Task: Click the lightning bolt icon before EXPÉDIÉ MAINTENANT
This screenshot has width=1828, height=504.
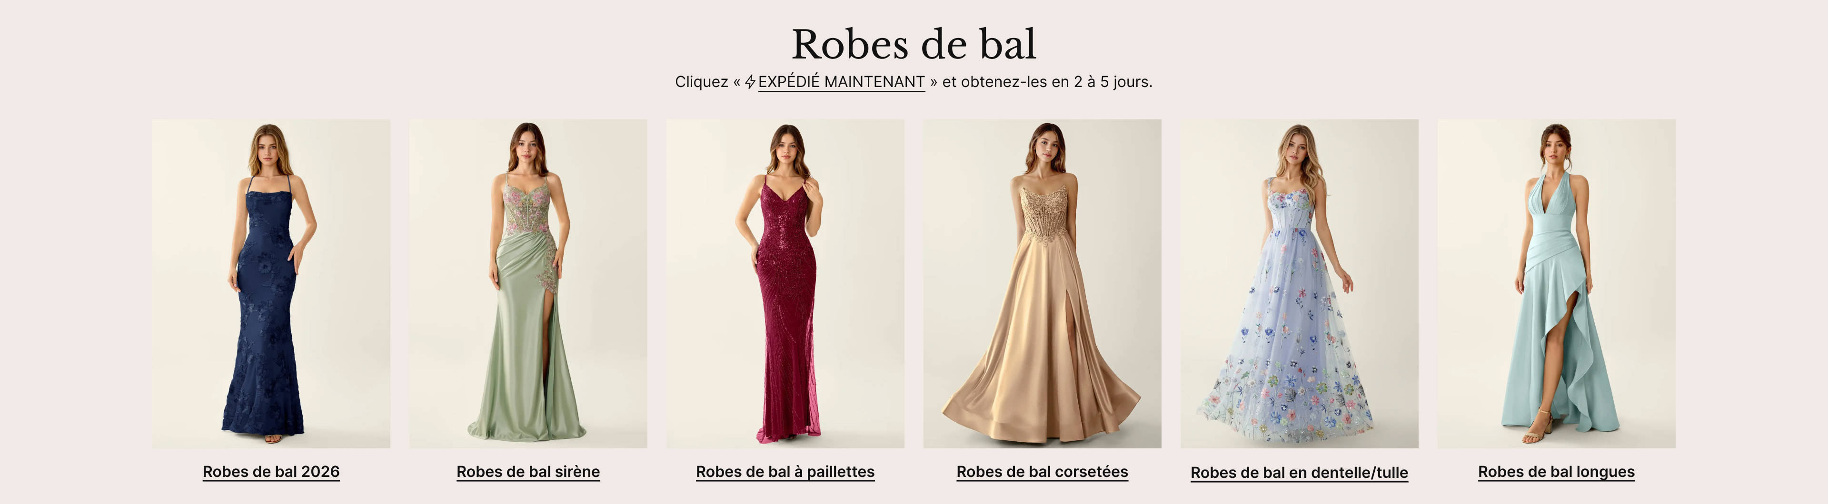Action: 750,82
